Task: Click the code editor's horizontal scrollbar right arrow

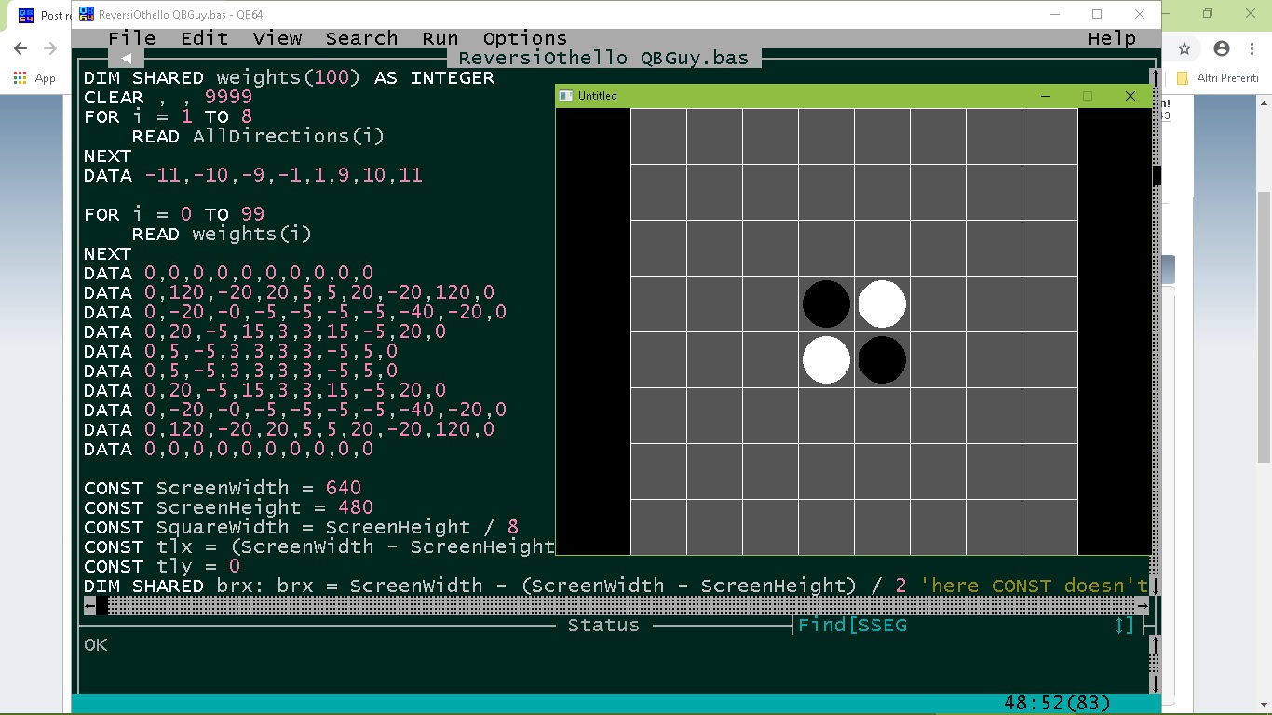Action: pyautogui.click(x=1142, y=606)
